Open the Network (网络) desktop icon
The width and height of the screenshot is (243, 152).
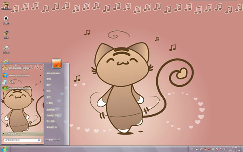(6, 35)
